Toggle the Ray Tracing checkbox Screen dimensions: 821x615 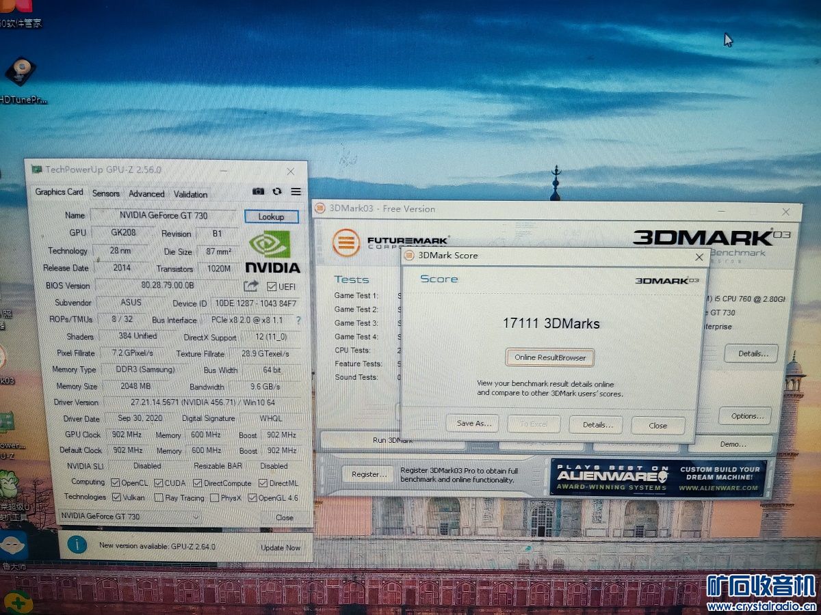coord(159,498)
